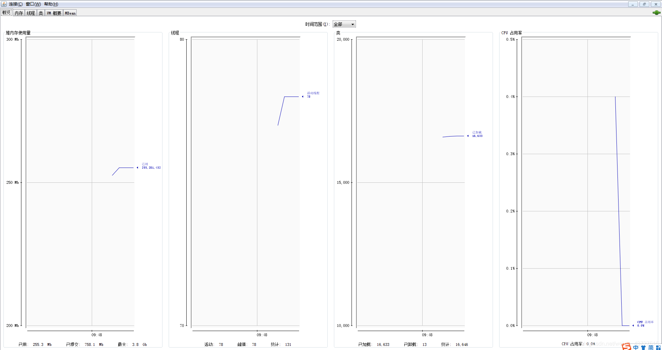Click the 堆内存使用量 chart title
The image size is (662, 350).
[18, 33]
